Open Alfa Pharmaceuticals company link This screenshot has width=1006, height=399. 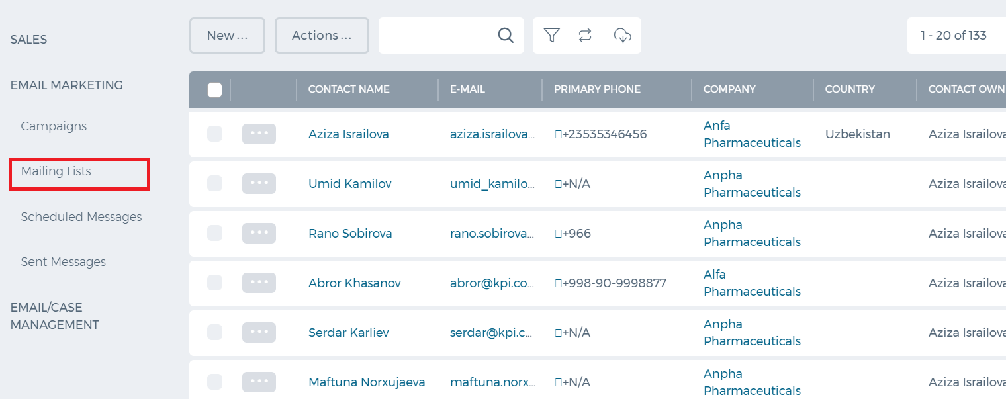(752, 283)
